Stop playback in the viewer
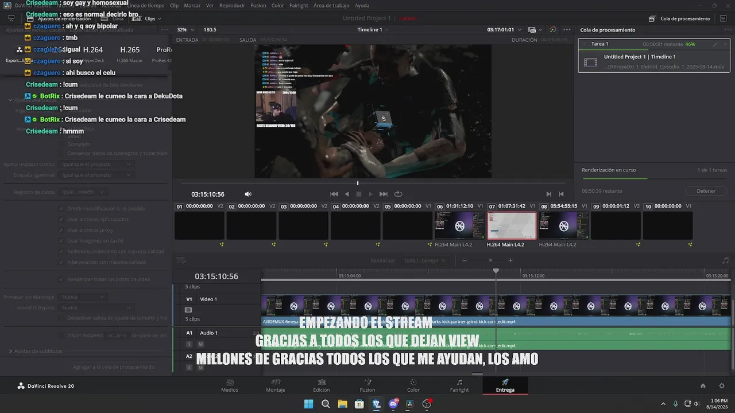 click(359, 194)
